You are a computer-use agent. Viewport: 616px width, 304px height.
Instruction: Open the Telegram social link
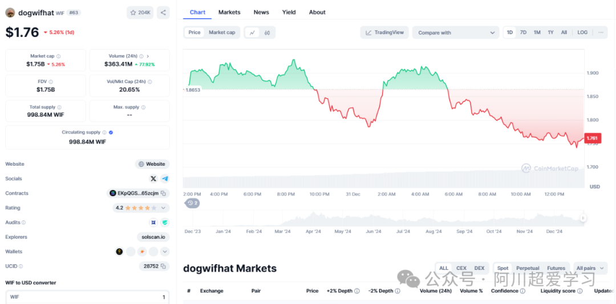point(165,179)
